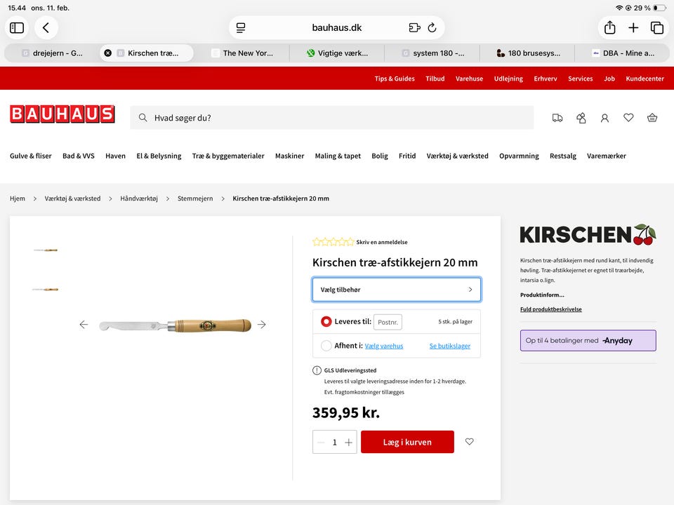674x505 pixels.
Task: Open the Maskiner menu
Action: [x=289, y=156]
